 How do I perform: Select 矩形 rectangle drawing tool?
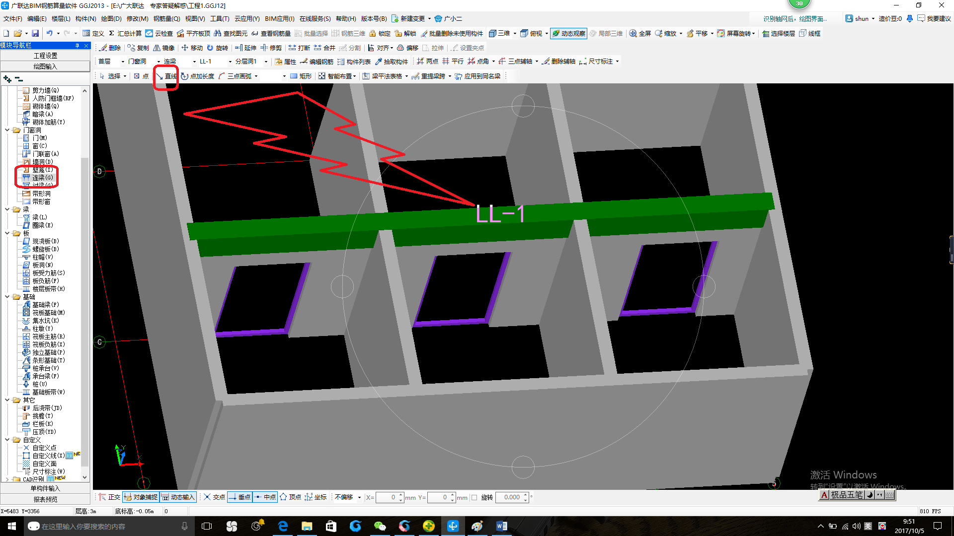[301, 76]
